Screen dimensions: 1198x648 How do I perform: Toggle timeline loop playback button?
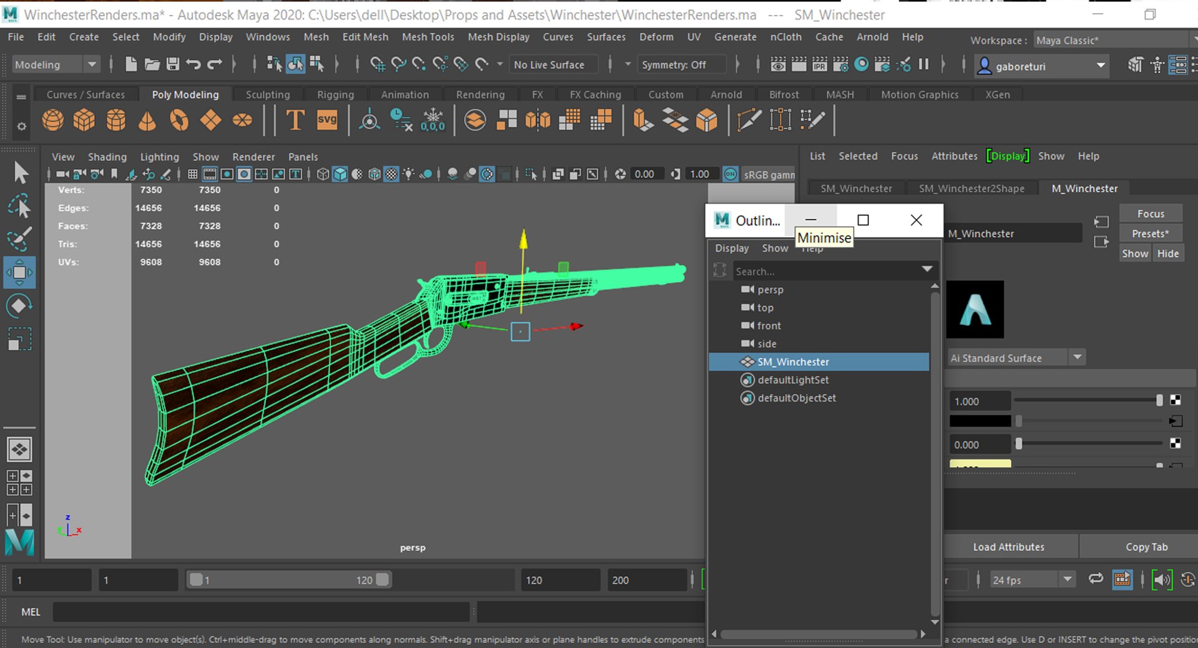[x=1096, y=579]
